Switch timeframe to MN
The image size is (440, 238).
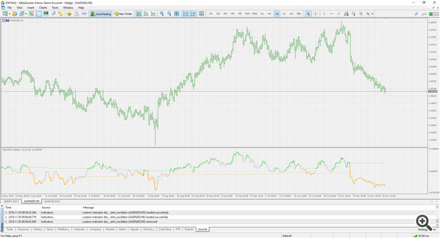[299, 13]
